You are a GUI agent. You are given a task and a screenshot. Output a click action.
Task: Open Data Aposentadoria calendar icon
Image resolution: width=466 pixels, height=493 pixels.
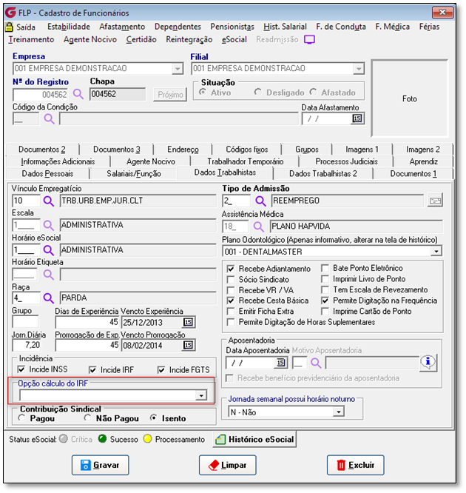tap(280, 363)
